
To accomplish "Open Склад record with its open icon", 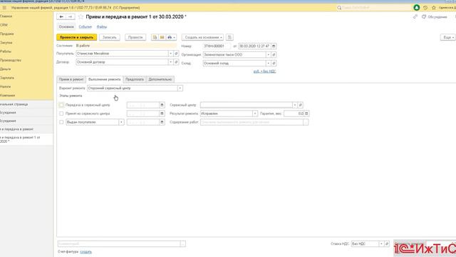I will coord(274,64).
